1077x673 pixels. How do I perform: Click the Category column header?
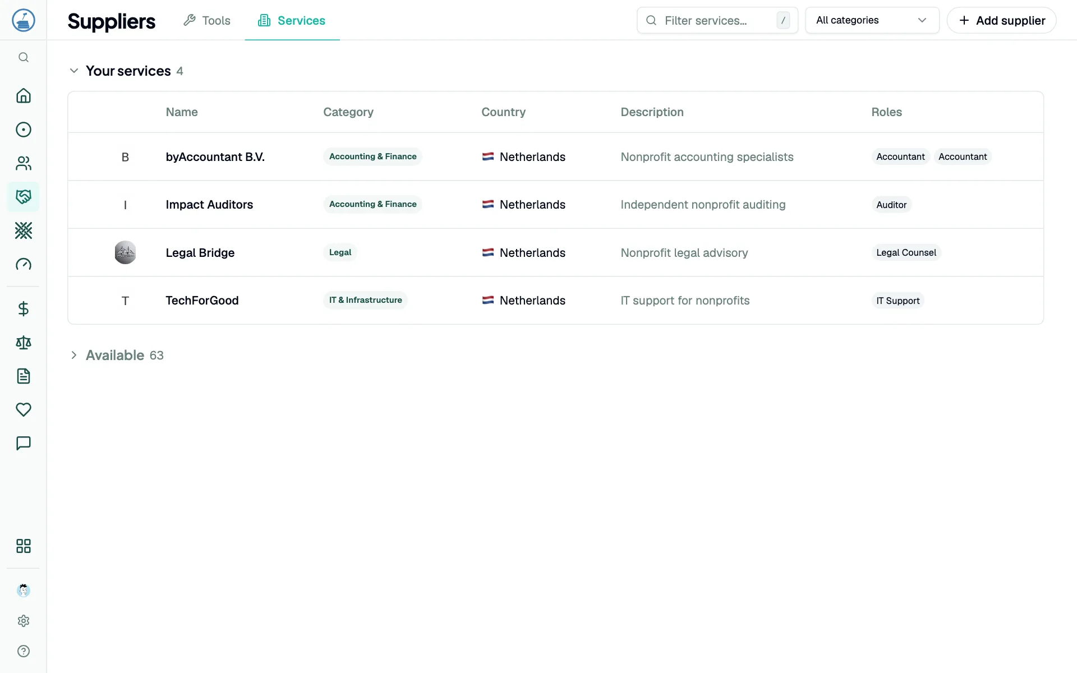click(348, 112)
